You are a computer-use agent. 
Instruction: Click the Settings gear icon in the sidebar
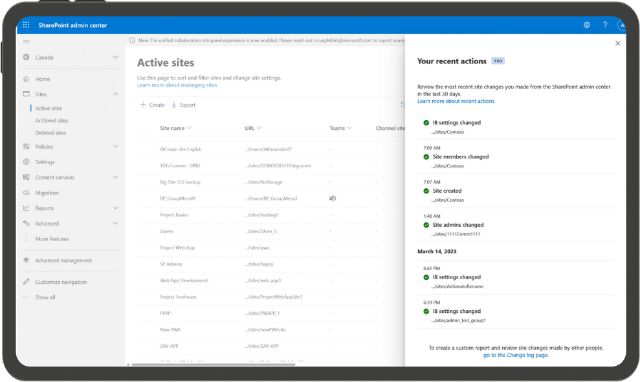27,162
